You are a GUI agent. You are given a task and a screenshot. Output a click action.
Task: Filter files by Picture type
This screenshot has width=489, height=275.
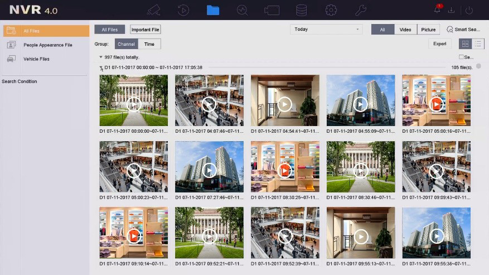coord(428,30)
